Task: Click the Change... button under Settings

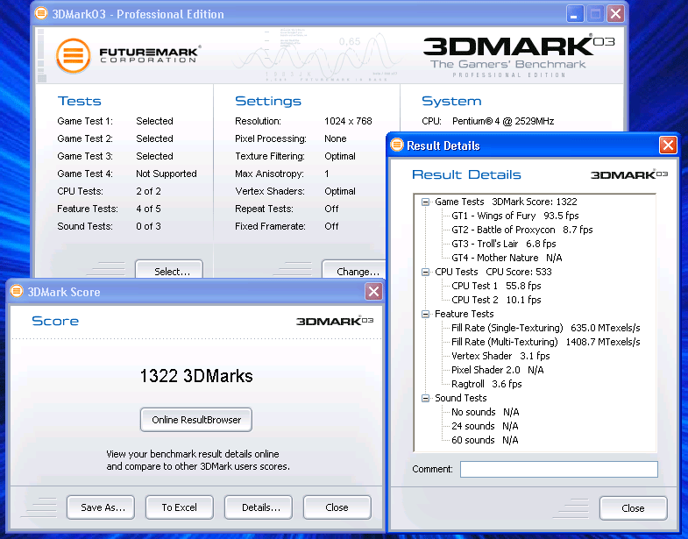Action: pyautogui.click(x=355, y=269)
